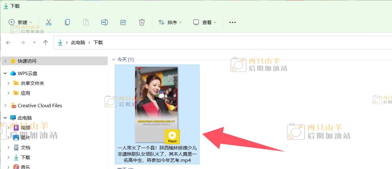The width and height of the screenshot is (392, 169).
Task: Expand the Creative Cloud Files node
Action: pos(5,106)
